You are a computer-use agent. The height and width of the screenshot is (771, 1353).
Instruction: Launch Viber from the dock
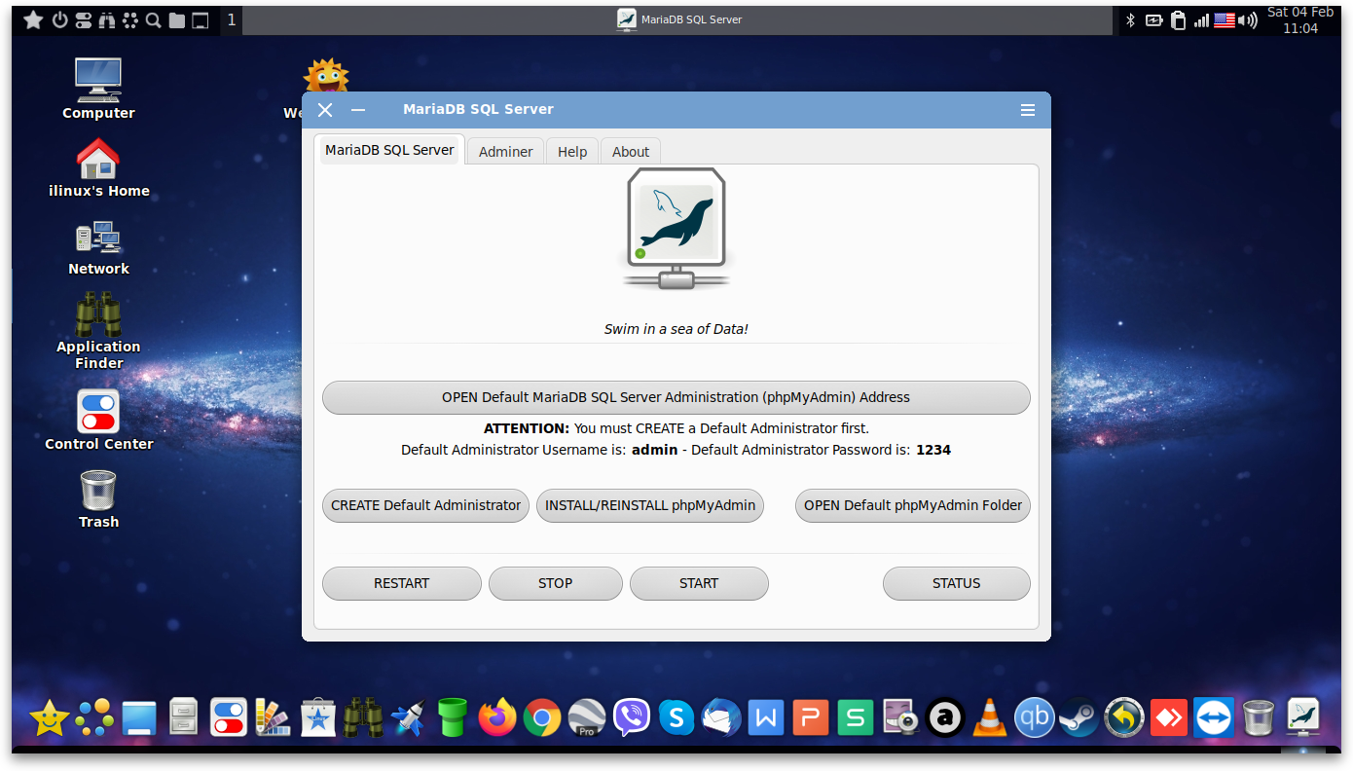pos(632,718)
